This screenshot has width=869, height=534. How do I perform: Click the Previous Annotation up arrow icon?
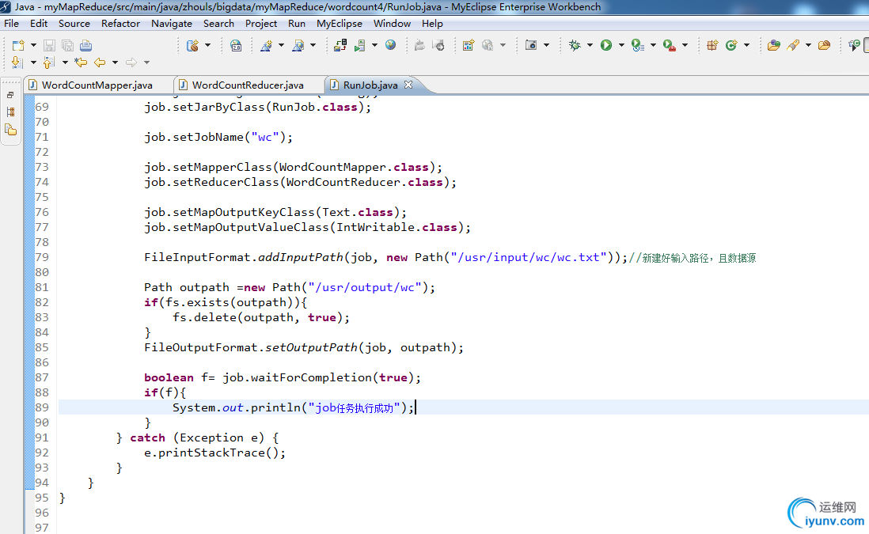[49, 62]
